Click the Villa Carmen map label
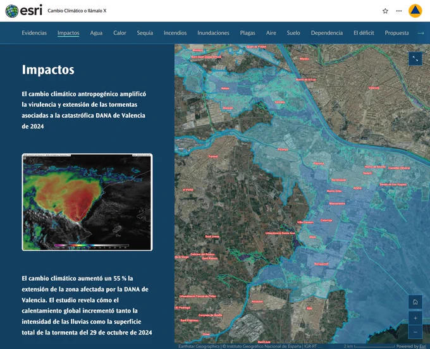Viewport: 430px width, 349px height. [305, 222]
